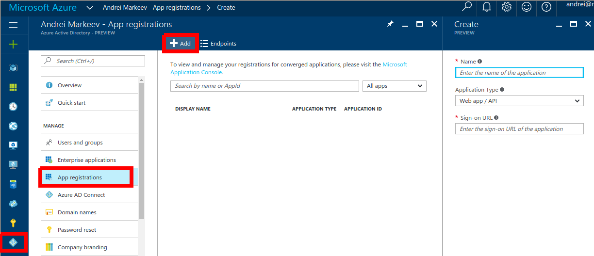Viewport: 594px width, 256px height.
Task: Click the info icon next to Name
Action: click(x=479, y=62)
